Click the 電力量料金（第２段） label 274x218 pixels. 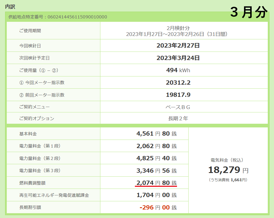tap(40, 158)
